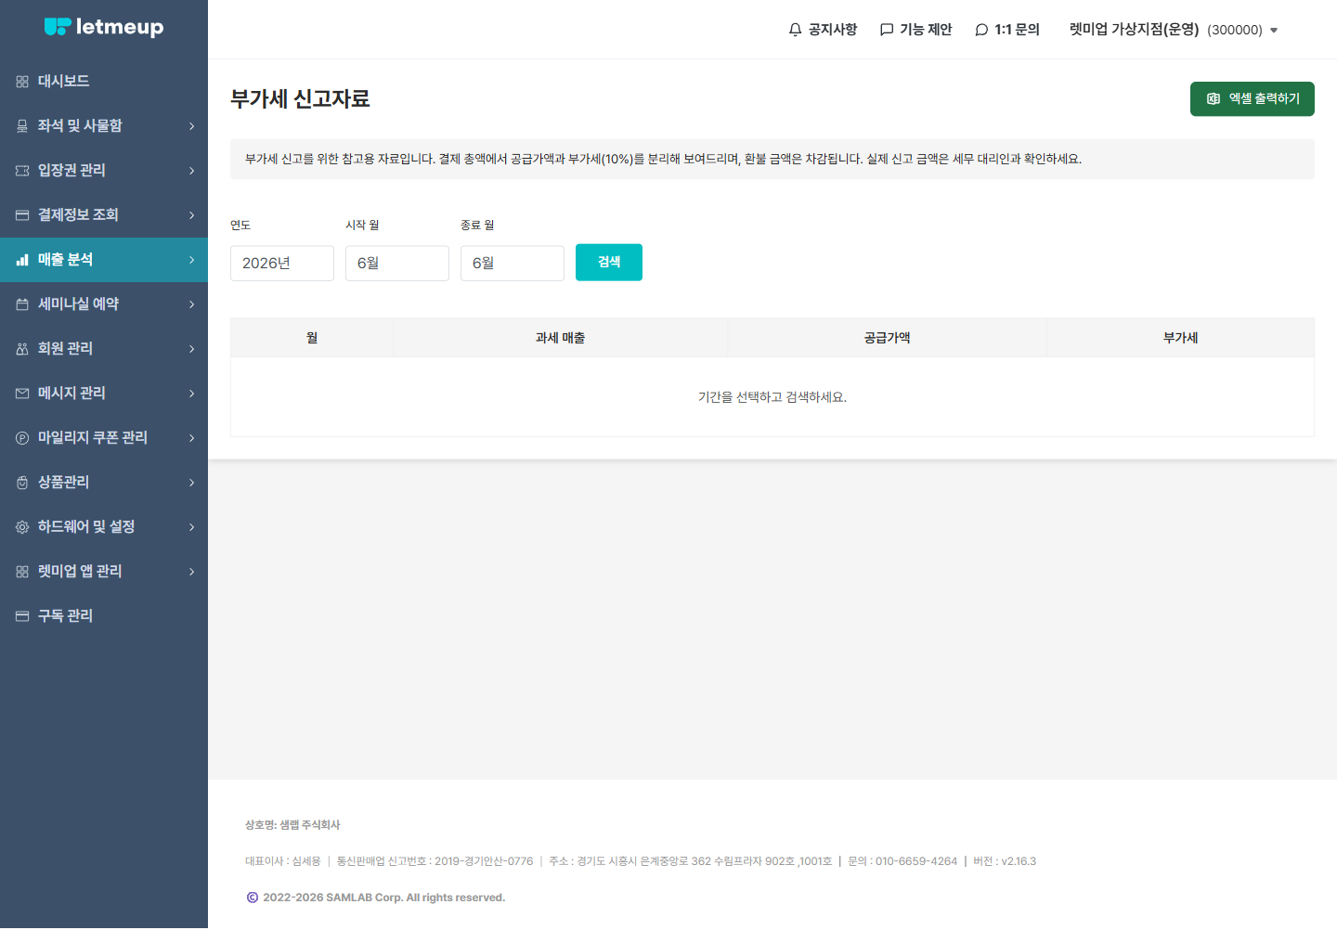The width and height of the screenshot is (1337, 943).
Task: Click the 월 column header
Action: click(312, 338)
